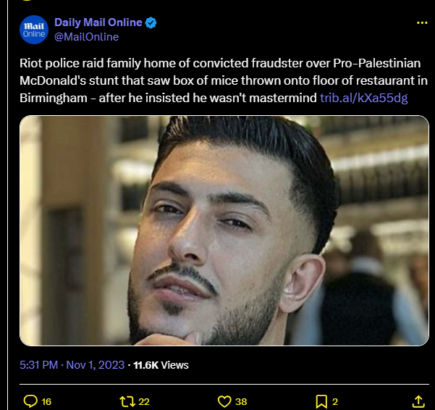Click the reply count 16
435x410 pixels.
[46, 401]
